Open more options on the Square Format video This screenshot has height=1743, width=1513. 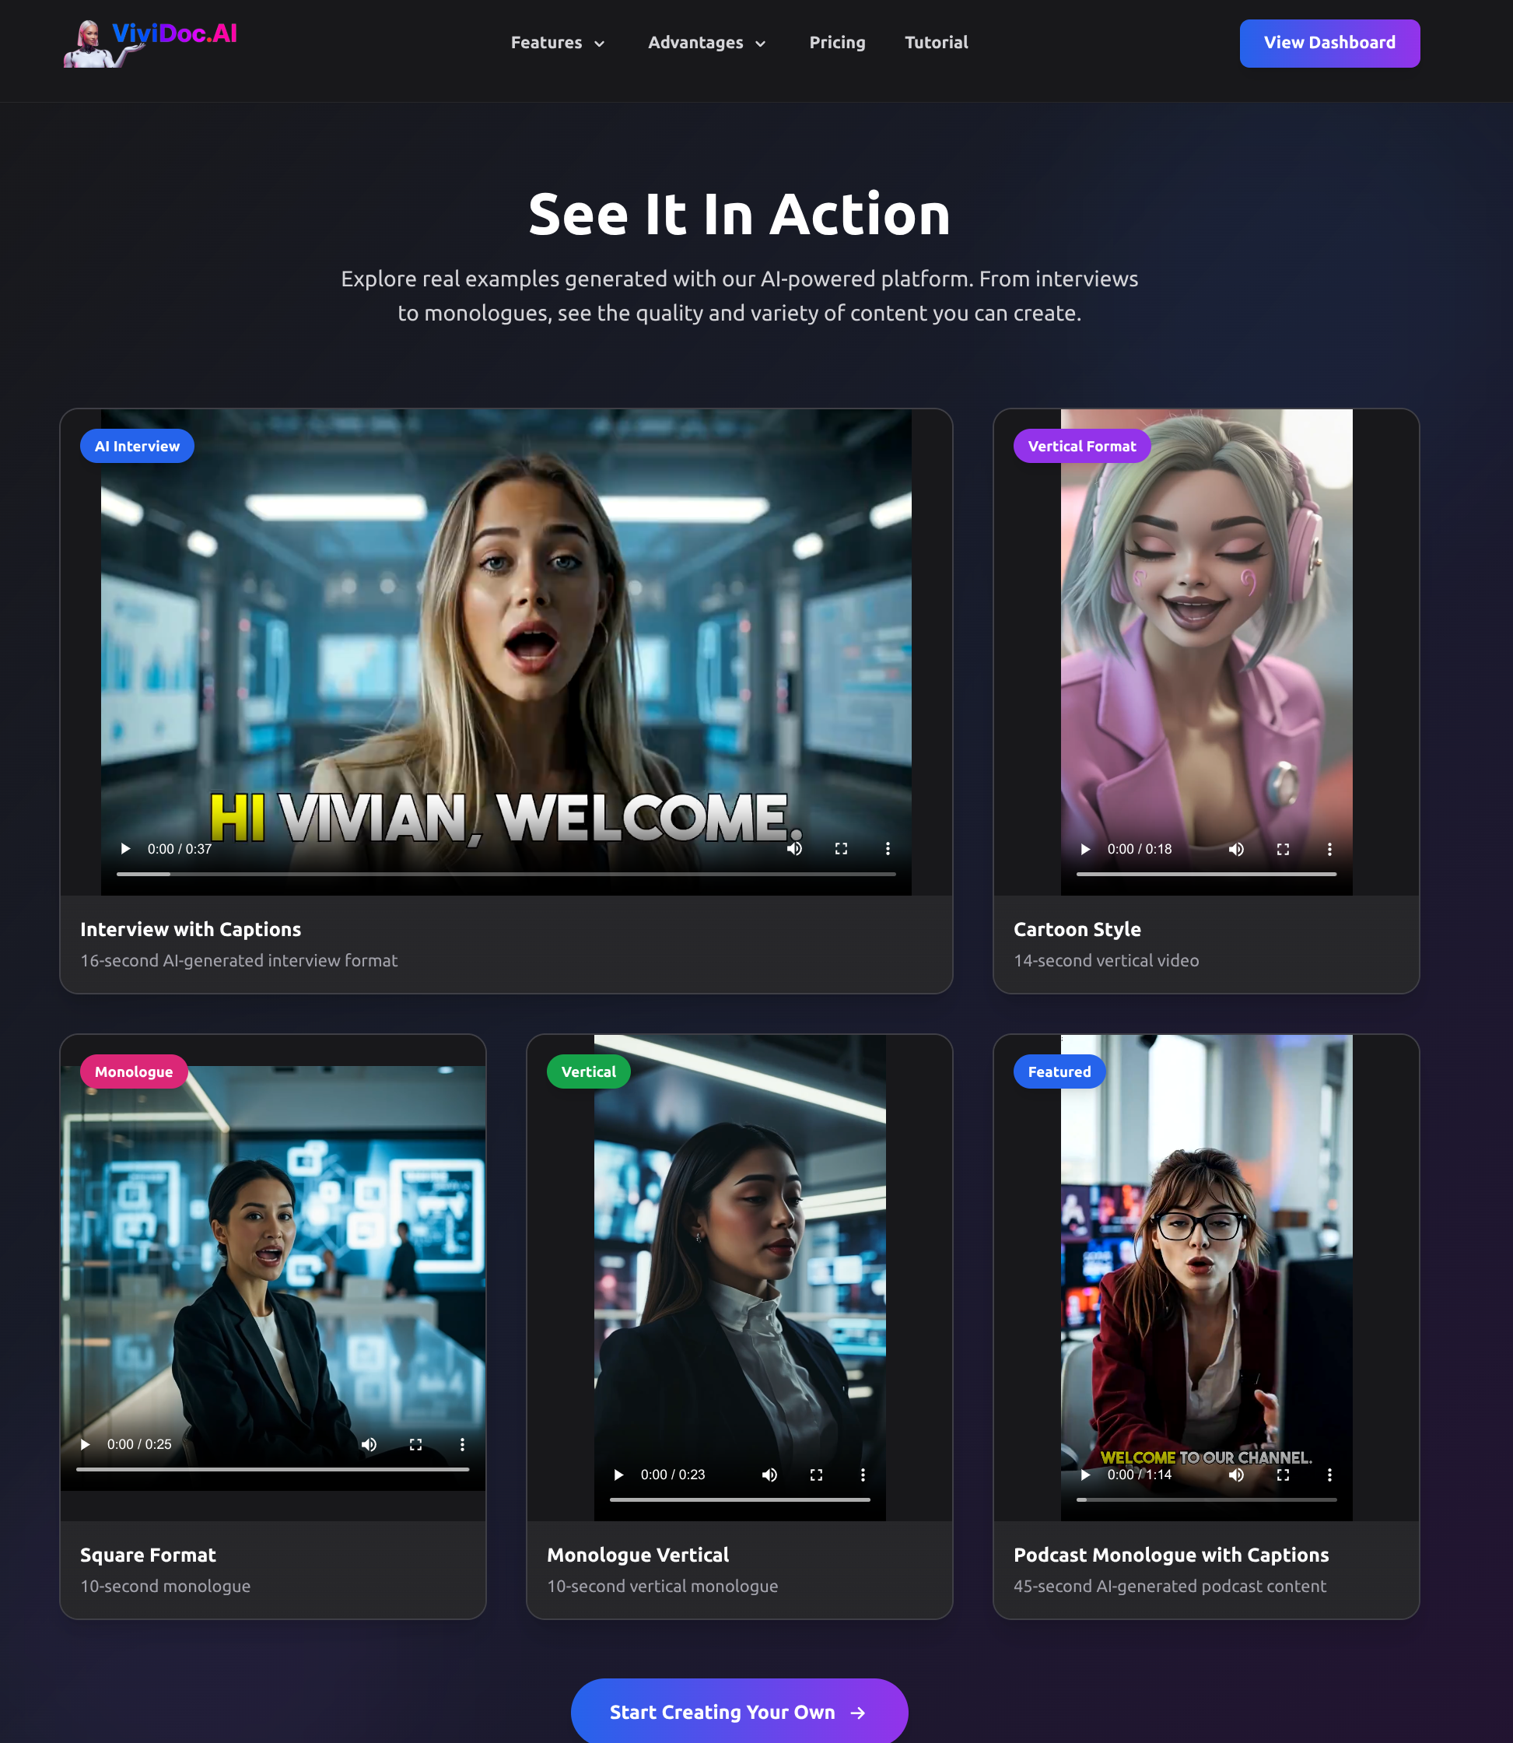(462, 1444)
